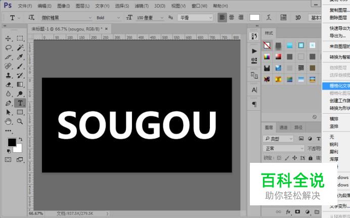Open the 文件(F) menu

pyautogui.click(x=25, y=6)
